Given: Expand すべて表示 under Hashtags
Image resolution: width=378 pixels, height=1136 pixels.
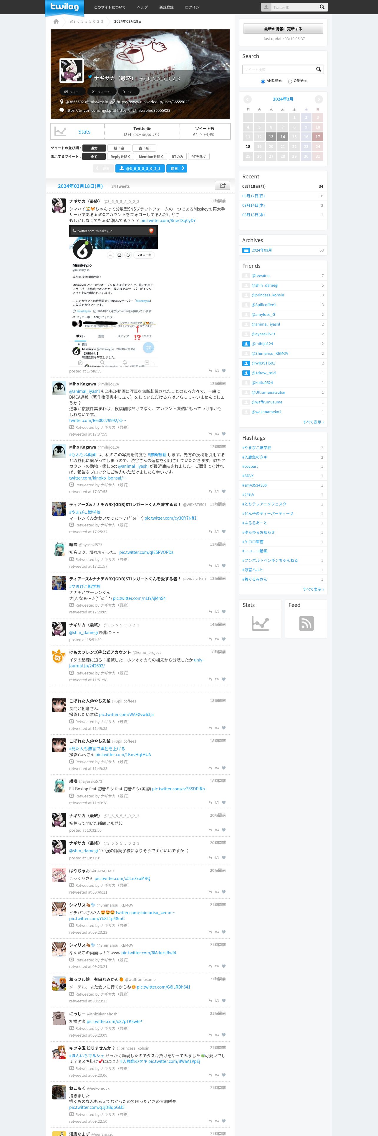Looking at the screenshot, I should coord(313,589).
